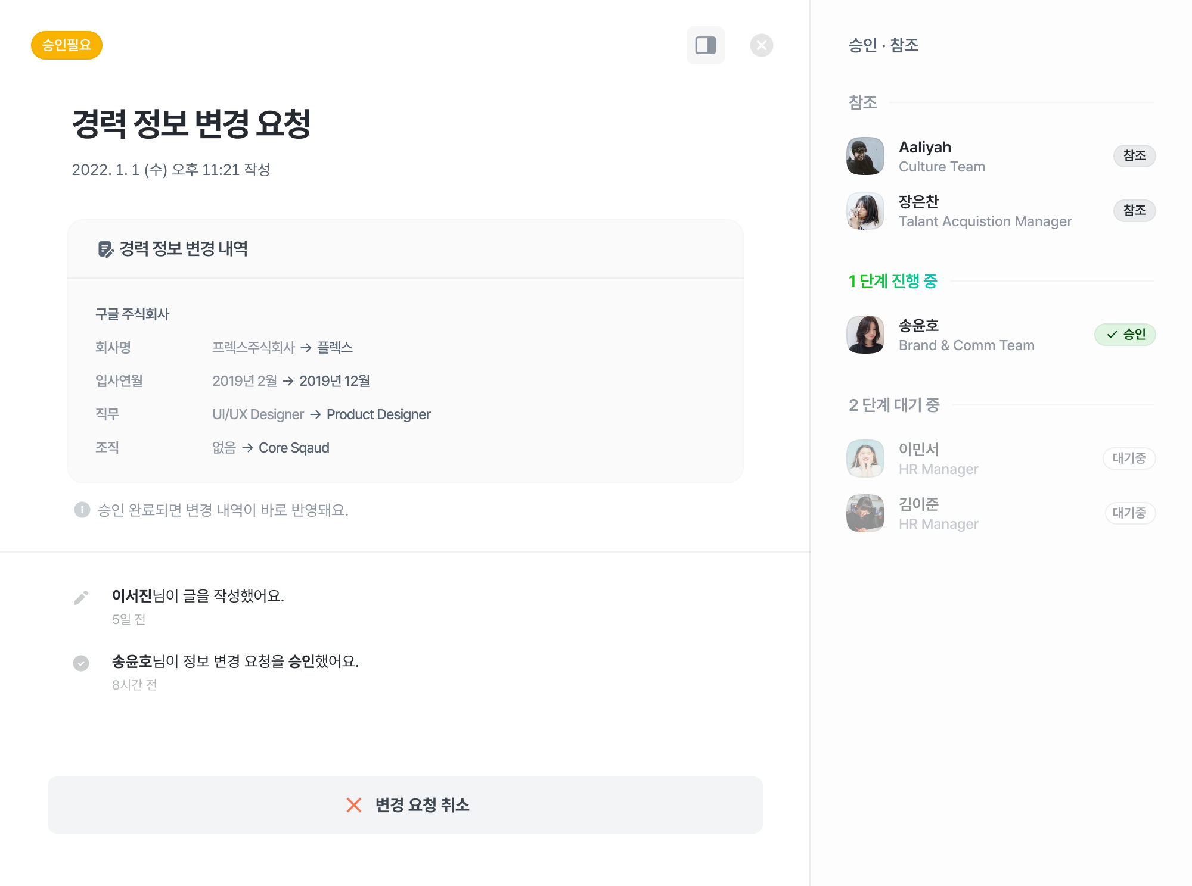The image size is (1192, 886).
Task: Click the green 승인 status badge
Action: point(1125,335)
